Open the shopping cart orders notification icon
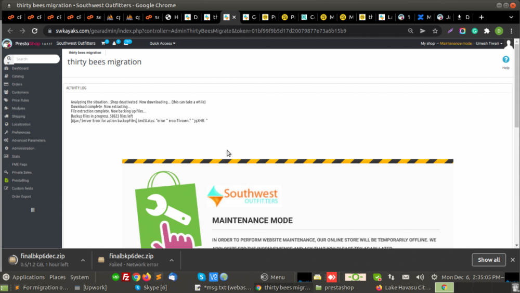Image resolution: width=520 pixels, height=293 pixels. click(x=104, y=43)
